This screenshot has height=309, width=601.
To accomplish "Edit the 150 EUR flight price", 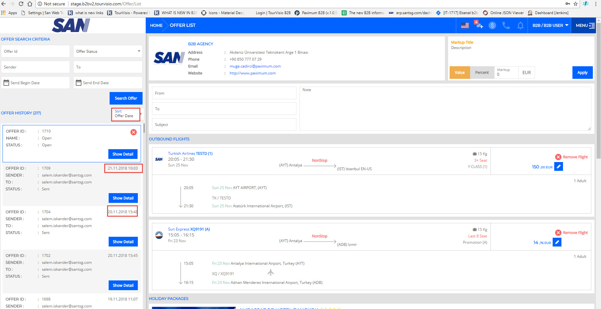I will [x=558, y=167].
